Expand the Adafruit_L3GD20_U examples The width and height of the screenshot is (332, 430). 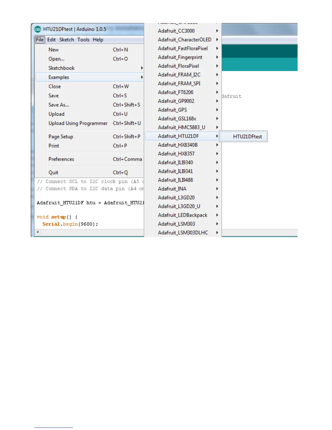pyautogui.click(x=183, y=207)
